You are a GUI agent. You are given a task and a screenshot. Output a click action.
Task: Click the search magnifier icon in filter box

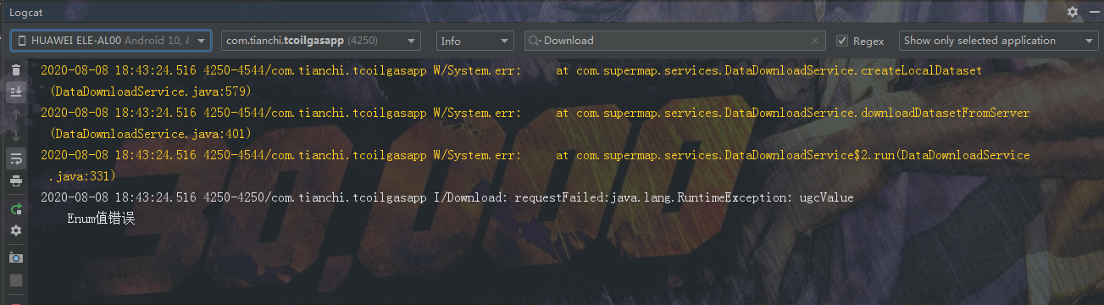click(x=535, y=41)
